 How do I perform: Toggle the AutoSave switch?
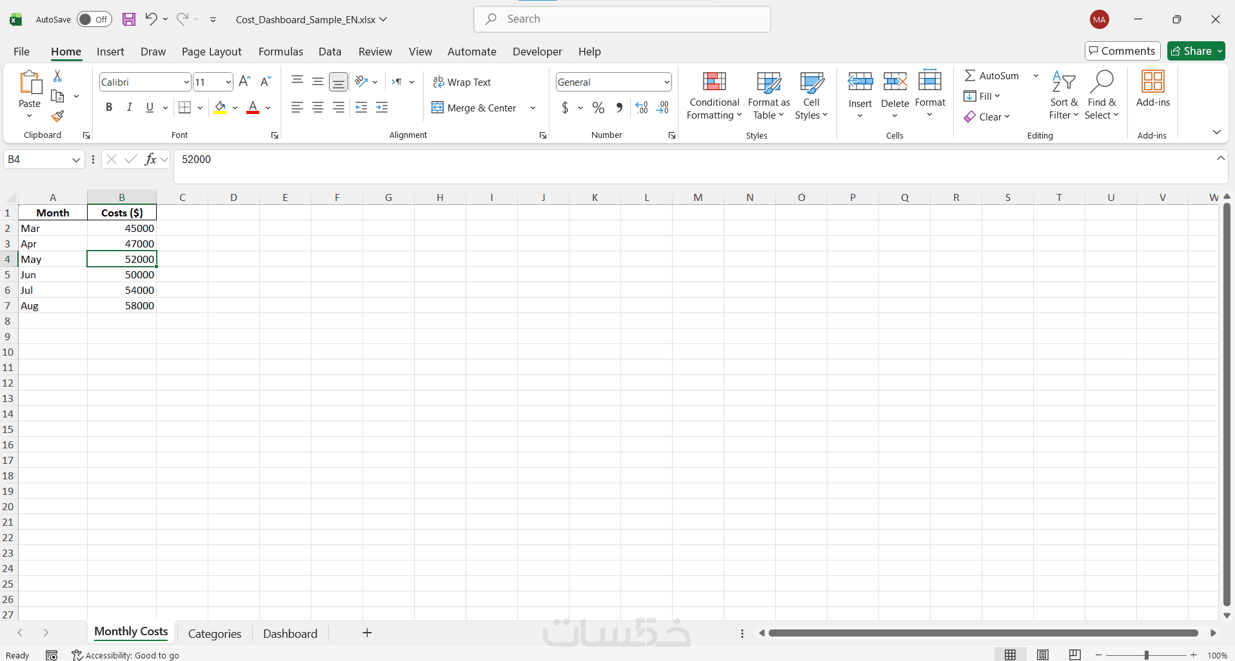point(94,19)
